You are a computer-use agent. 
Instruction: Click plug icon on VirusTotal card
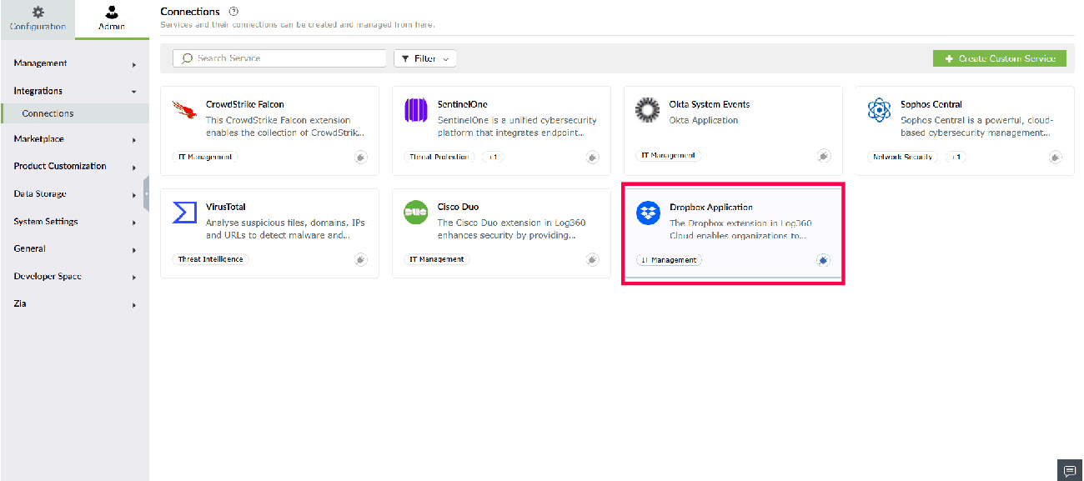[x=360, y=259]
